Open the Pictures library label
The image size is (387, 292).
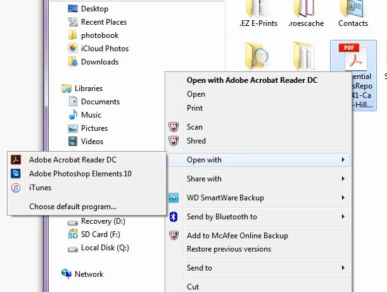[94, 128]
